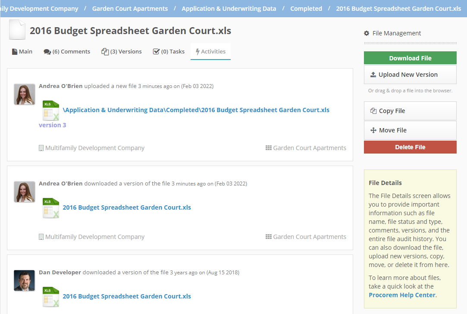
Task: Click the Move File button
Action: coord(410,130)
